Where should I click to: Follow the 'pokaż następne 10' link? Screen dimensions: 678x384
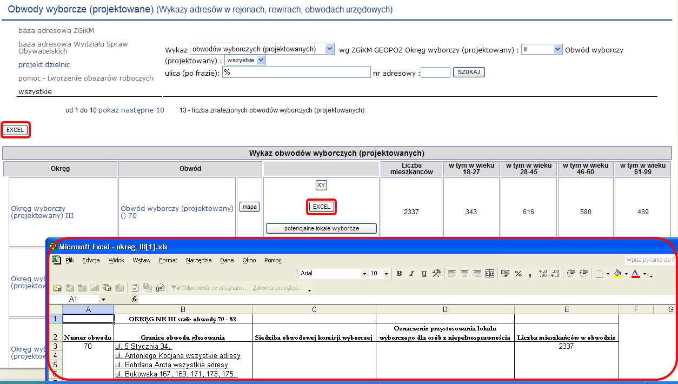point(131,110)
